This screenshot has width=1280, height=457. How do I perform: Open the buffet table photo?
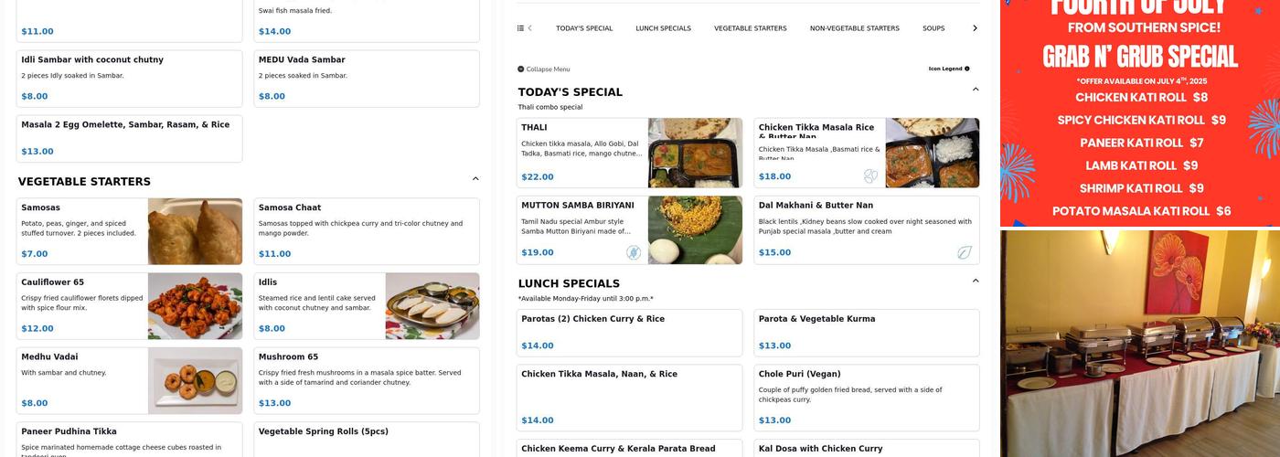(x=1139, y=344)
